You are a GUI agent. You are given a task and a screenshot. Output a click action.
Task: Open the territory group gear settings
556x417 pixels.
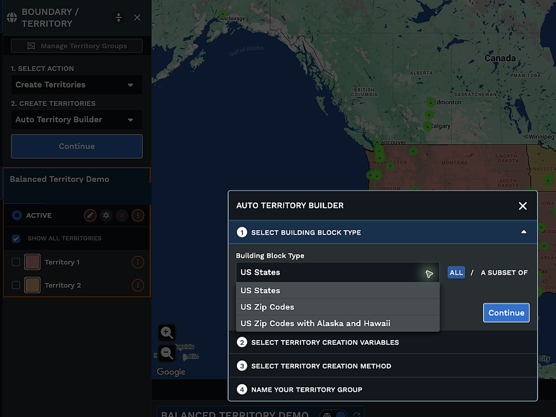[106, 215]
